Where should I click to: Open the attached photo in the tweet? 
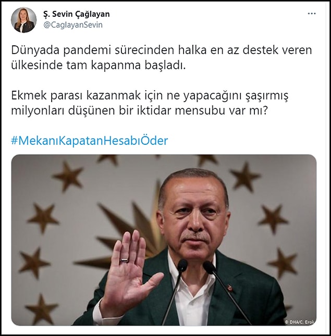click(x=164, y=240)
